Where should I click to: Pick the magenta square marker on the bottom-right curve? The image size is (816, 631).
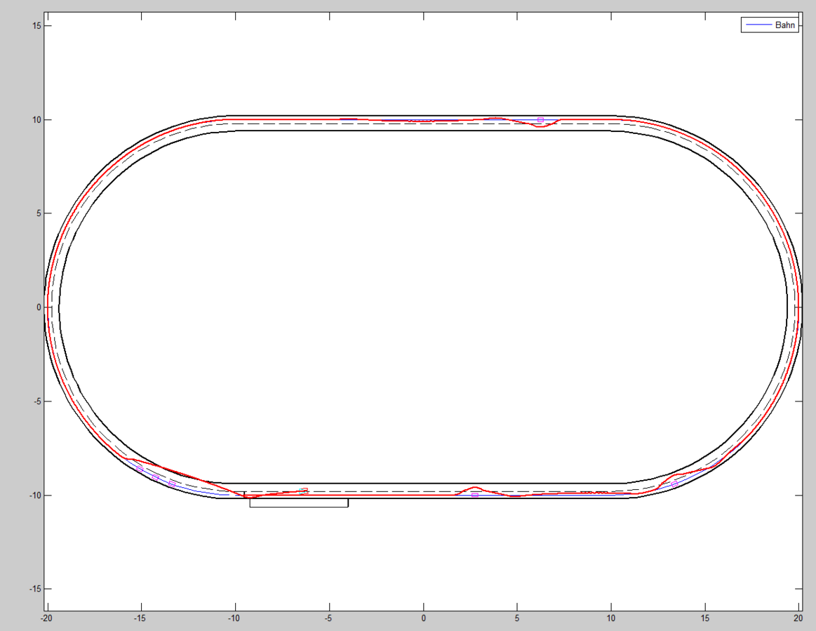tap(674, 484)
